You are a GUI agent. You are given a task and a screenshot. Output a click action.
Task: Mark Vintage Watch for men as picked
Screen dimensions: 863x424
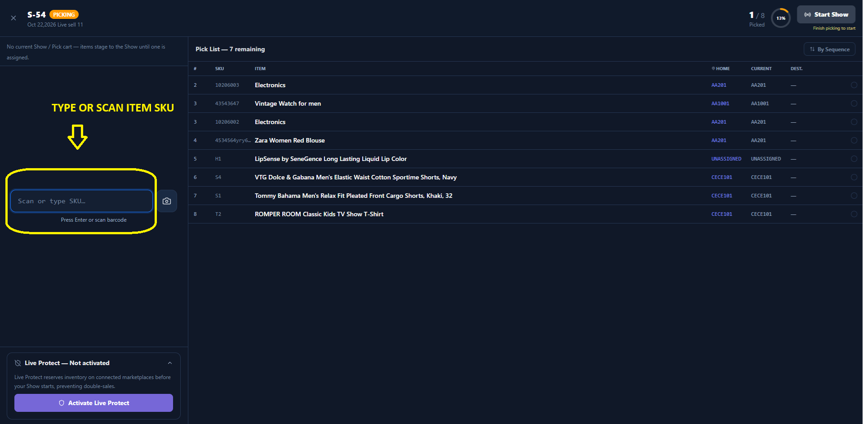tap(854, 103)
